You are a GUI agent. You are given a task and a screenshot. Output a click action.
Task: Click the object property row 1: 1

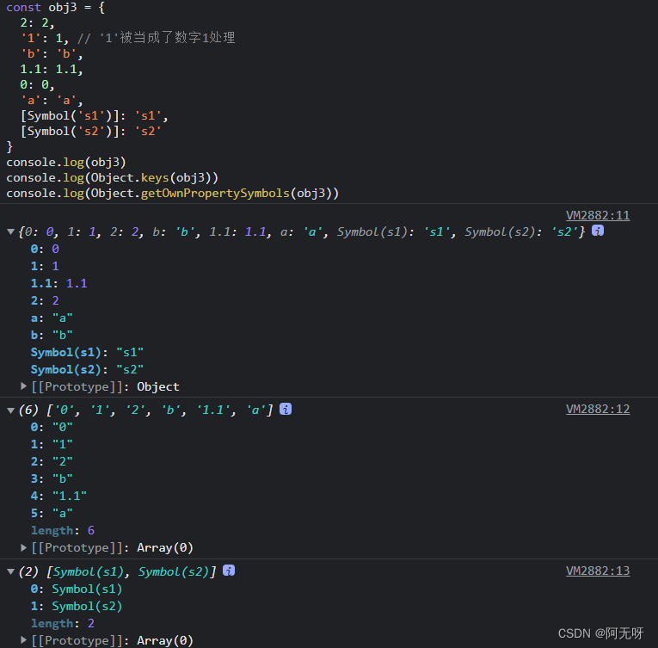[45, 266]
